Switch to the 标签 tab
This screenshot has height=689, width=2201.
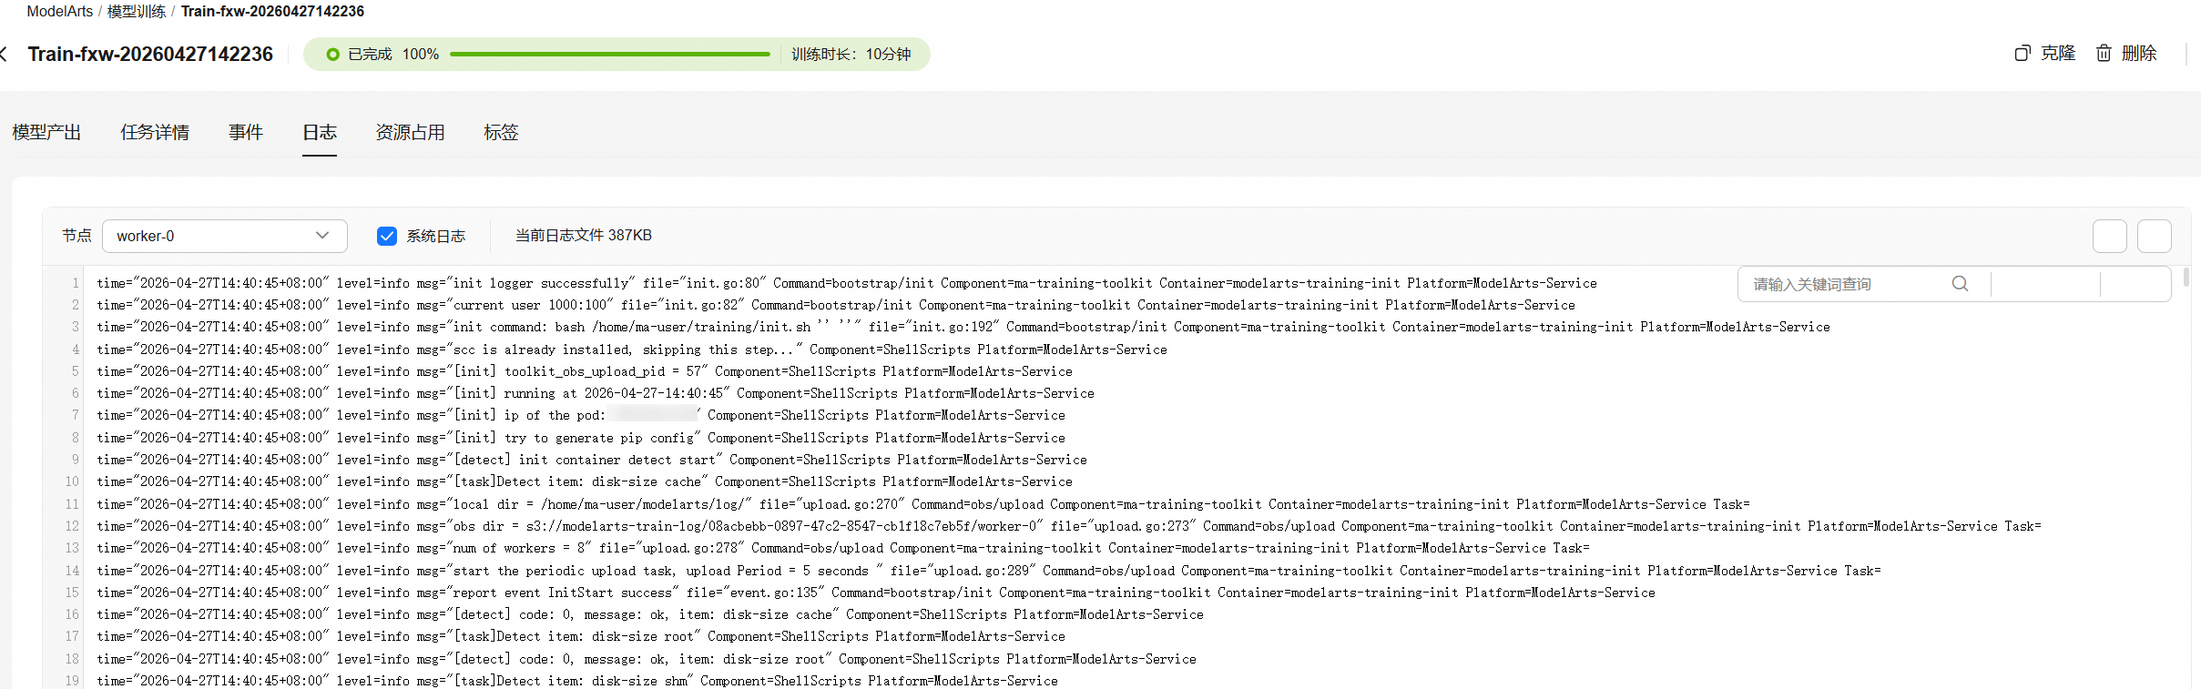pos(501,133)
